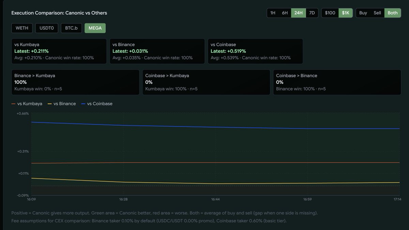Toggle vs Coinbase legend series
The image size is (409, 230).
(x=96, y=103)
